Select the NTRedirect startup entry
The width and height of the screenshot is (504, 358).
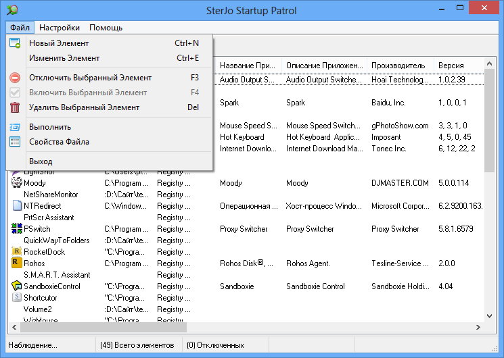tap(42, 206)
